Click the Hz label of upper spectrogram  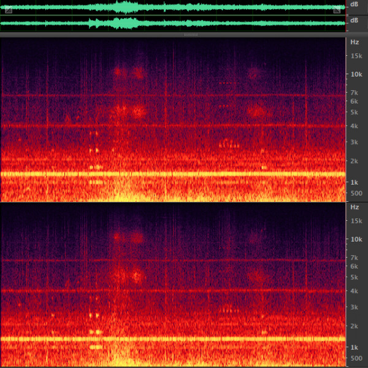[355, 42]
